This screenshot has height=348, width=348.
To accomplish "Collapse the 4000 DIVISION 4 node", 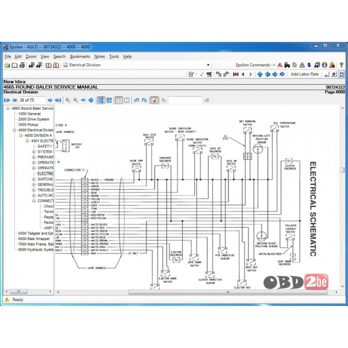I will [21, 136].
